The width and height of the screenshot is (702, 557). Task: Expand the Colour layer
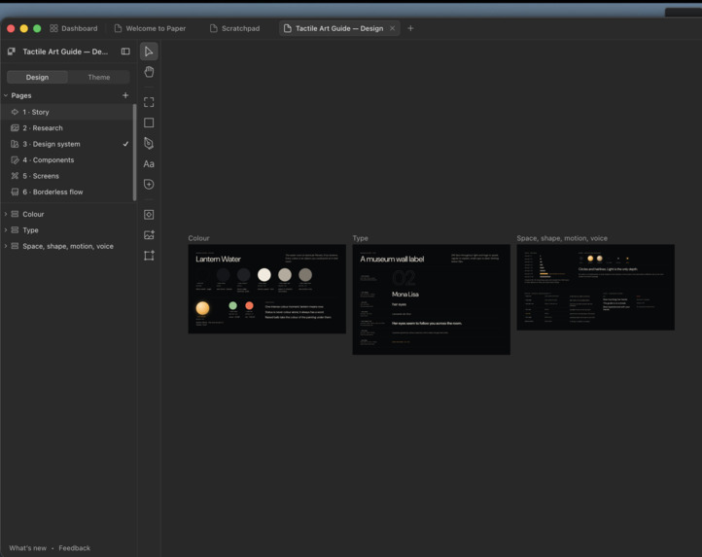click(x=6, y=214)
